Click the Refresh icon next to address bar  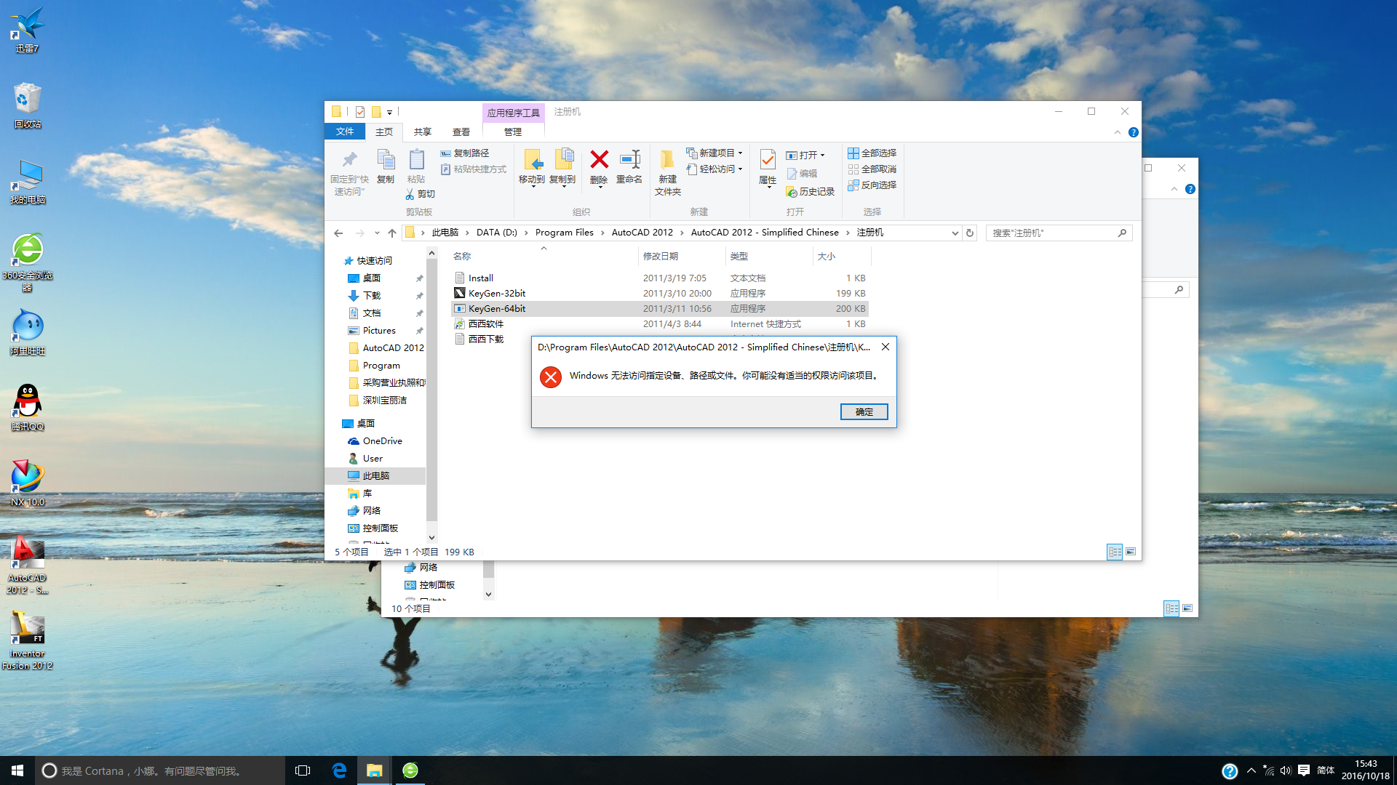(970, 233)
